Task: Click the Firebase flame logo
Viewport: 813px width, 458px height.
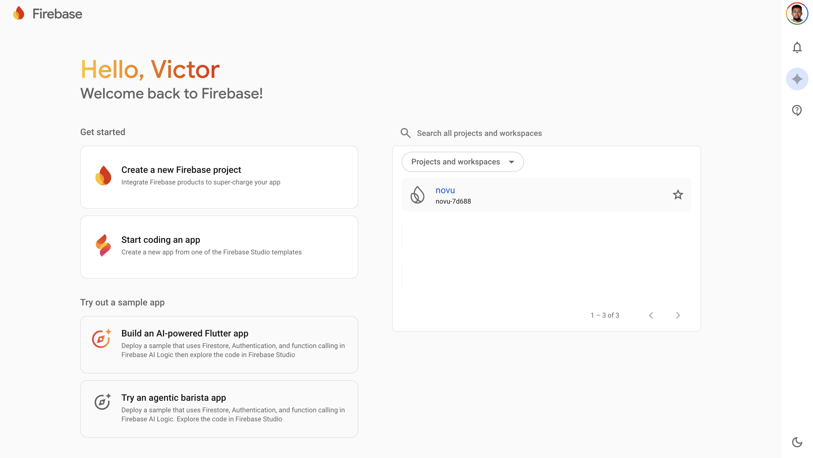Action: click(x=18, y=13)
